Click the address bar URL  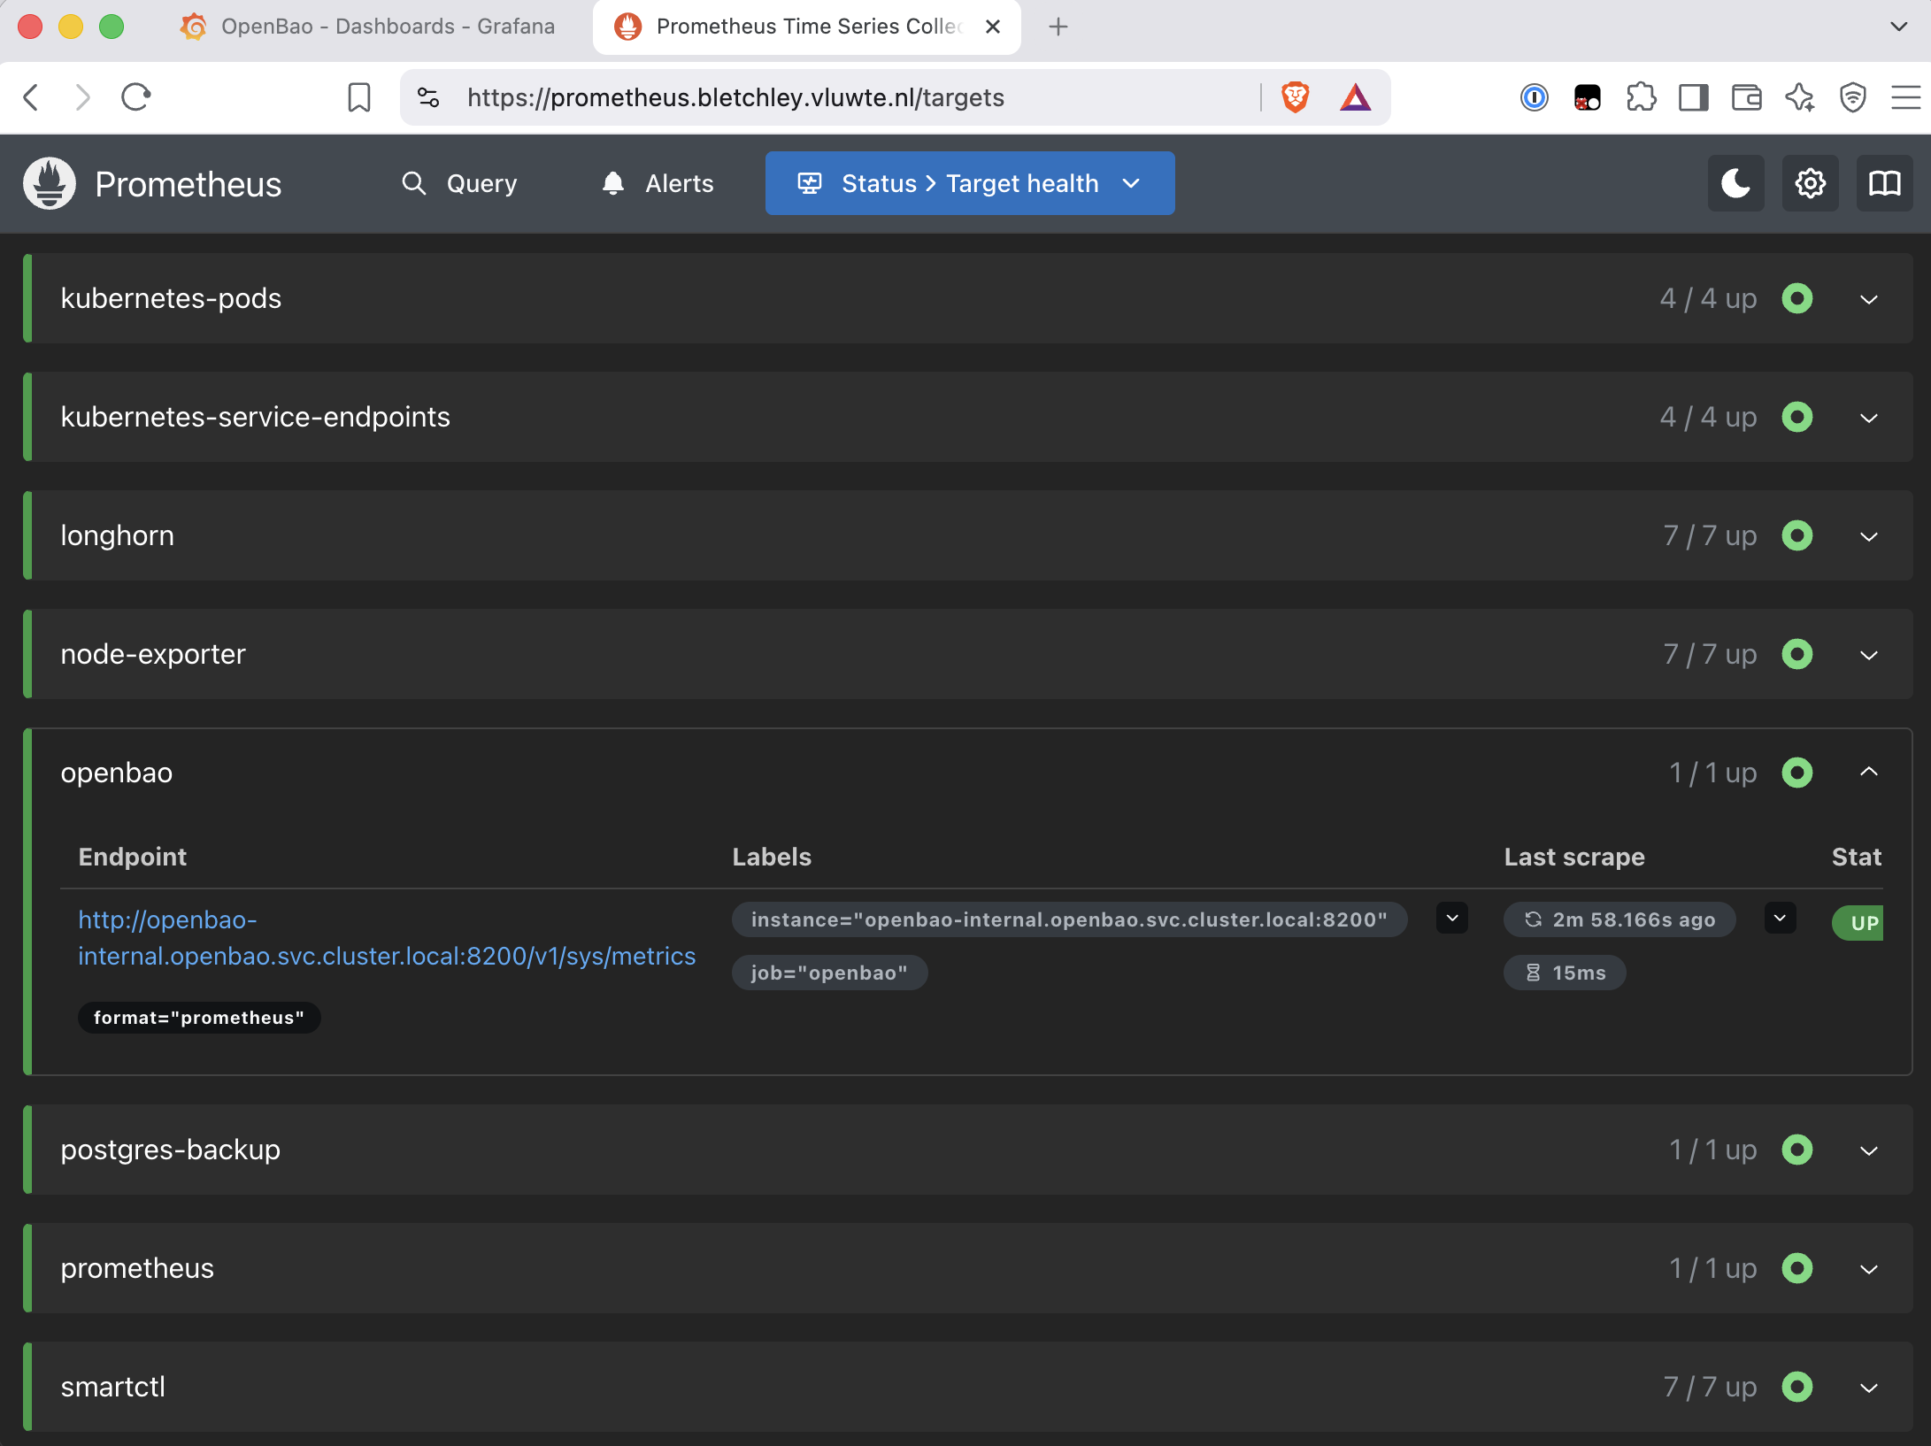coord(735,97)
